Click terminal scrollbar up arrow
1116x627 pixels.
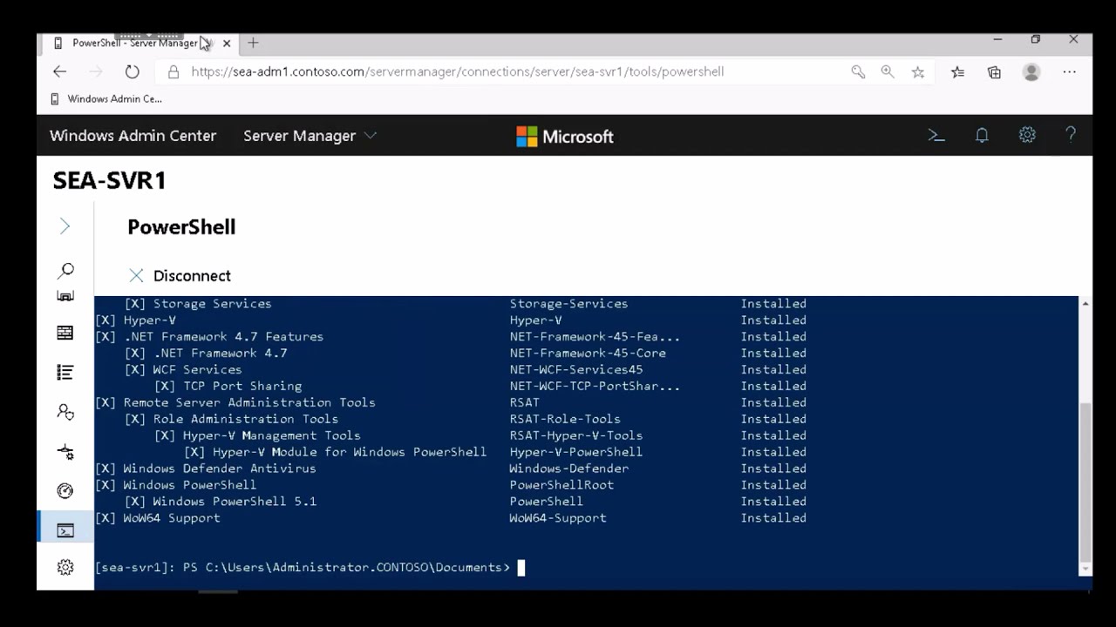click(1085, 303)
